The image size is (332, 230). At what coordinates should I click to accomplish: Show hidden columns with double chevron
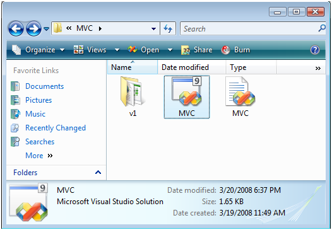(318, 68)
